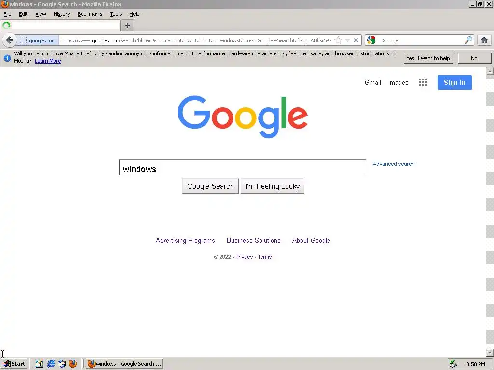Launch Firefox from quick launch bar
494x370 pixels.
pyautogui.click(x=73, y=364)
